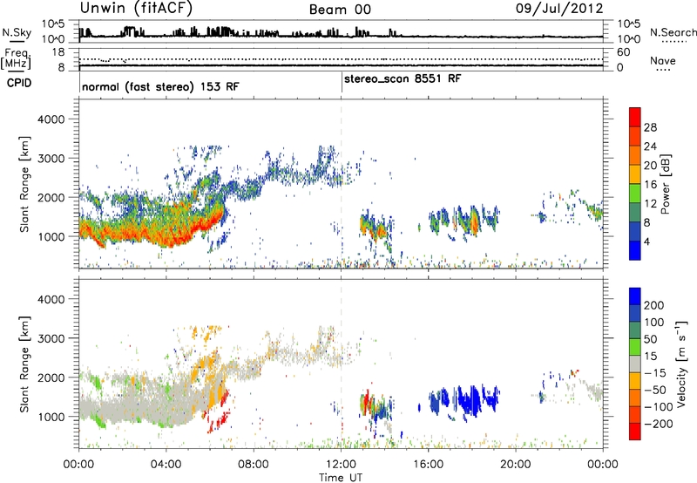This screenshot has width=697, height=483.
Task: Click the 'N.Search' legend label
Action: click(x=673, y=32)
